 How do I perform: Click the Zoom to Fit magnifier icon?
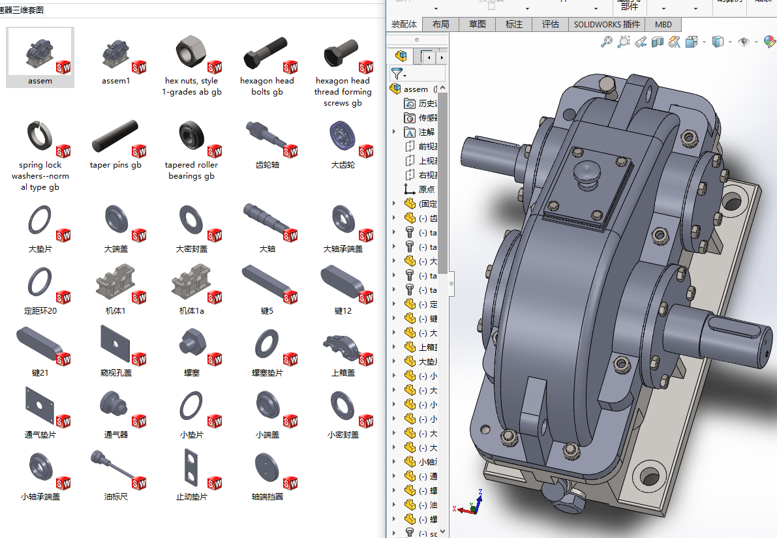point(607,42)
